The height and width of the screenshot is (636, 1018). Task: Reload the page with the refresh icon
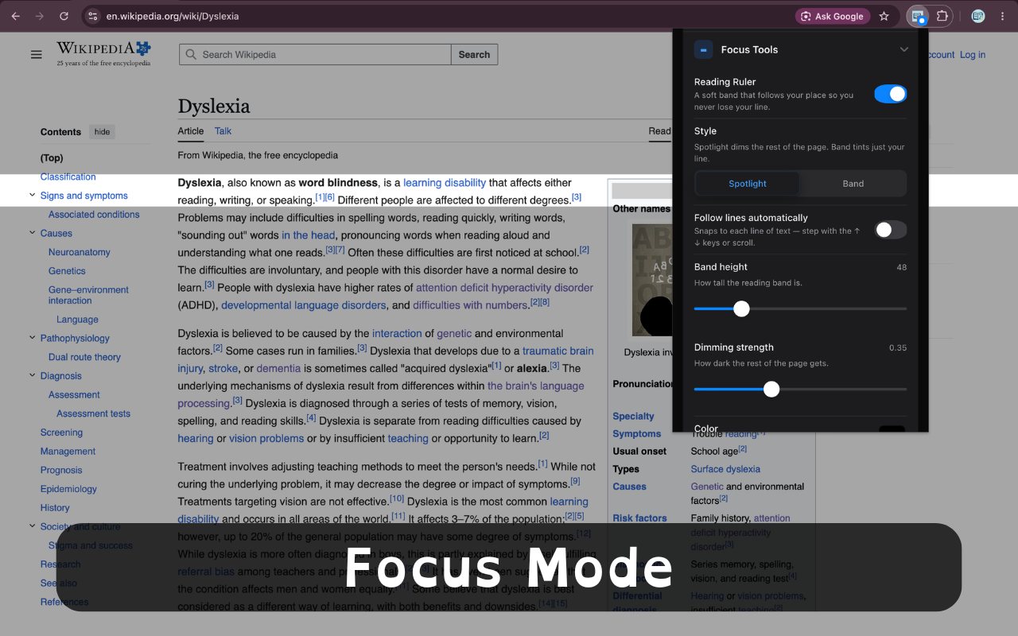pos(64,16)
